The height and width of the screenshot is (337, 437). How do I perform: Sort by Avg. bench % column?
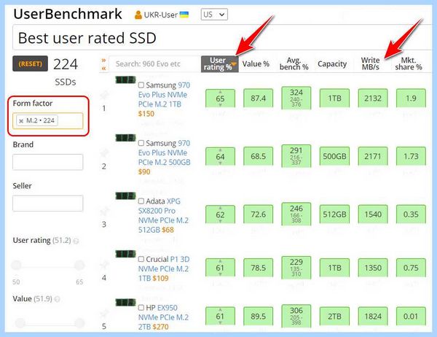[294, 64]
